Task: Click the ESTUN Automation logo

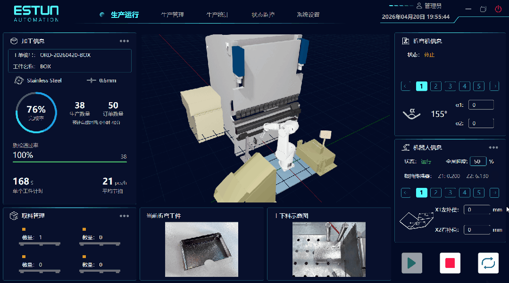Action: (36, 13)
